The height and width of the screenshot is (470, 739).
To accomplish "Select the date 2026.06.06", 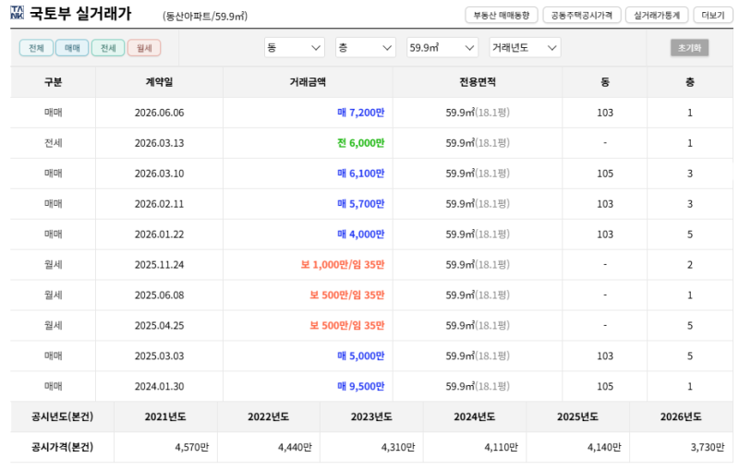I will 159,113.
